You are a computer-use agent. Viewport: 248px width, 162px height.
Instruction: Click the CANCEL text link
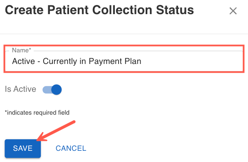71,148
